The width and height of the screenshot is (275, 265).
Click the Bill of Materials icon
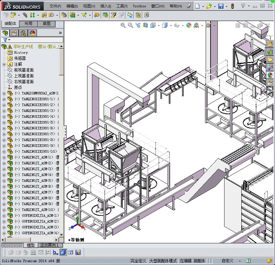point(105,15)
